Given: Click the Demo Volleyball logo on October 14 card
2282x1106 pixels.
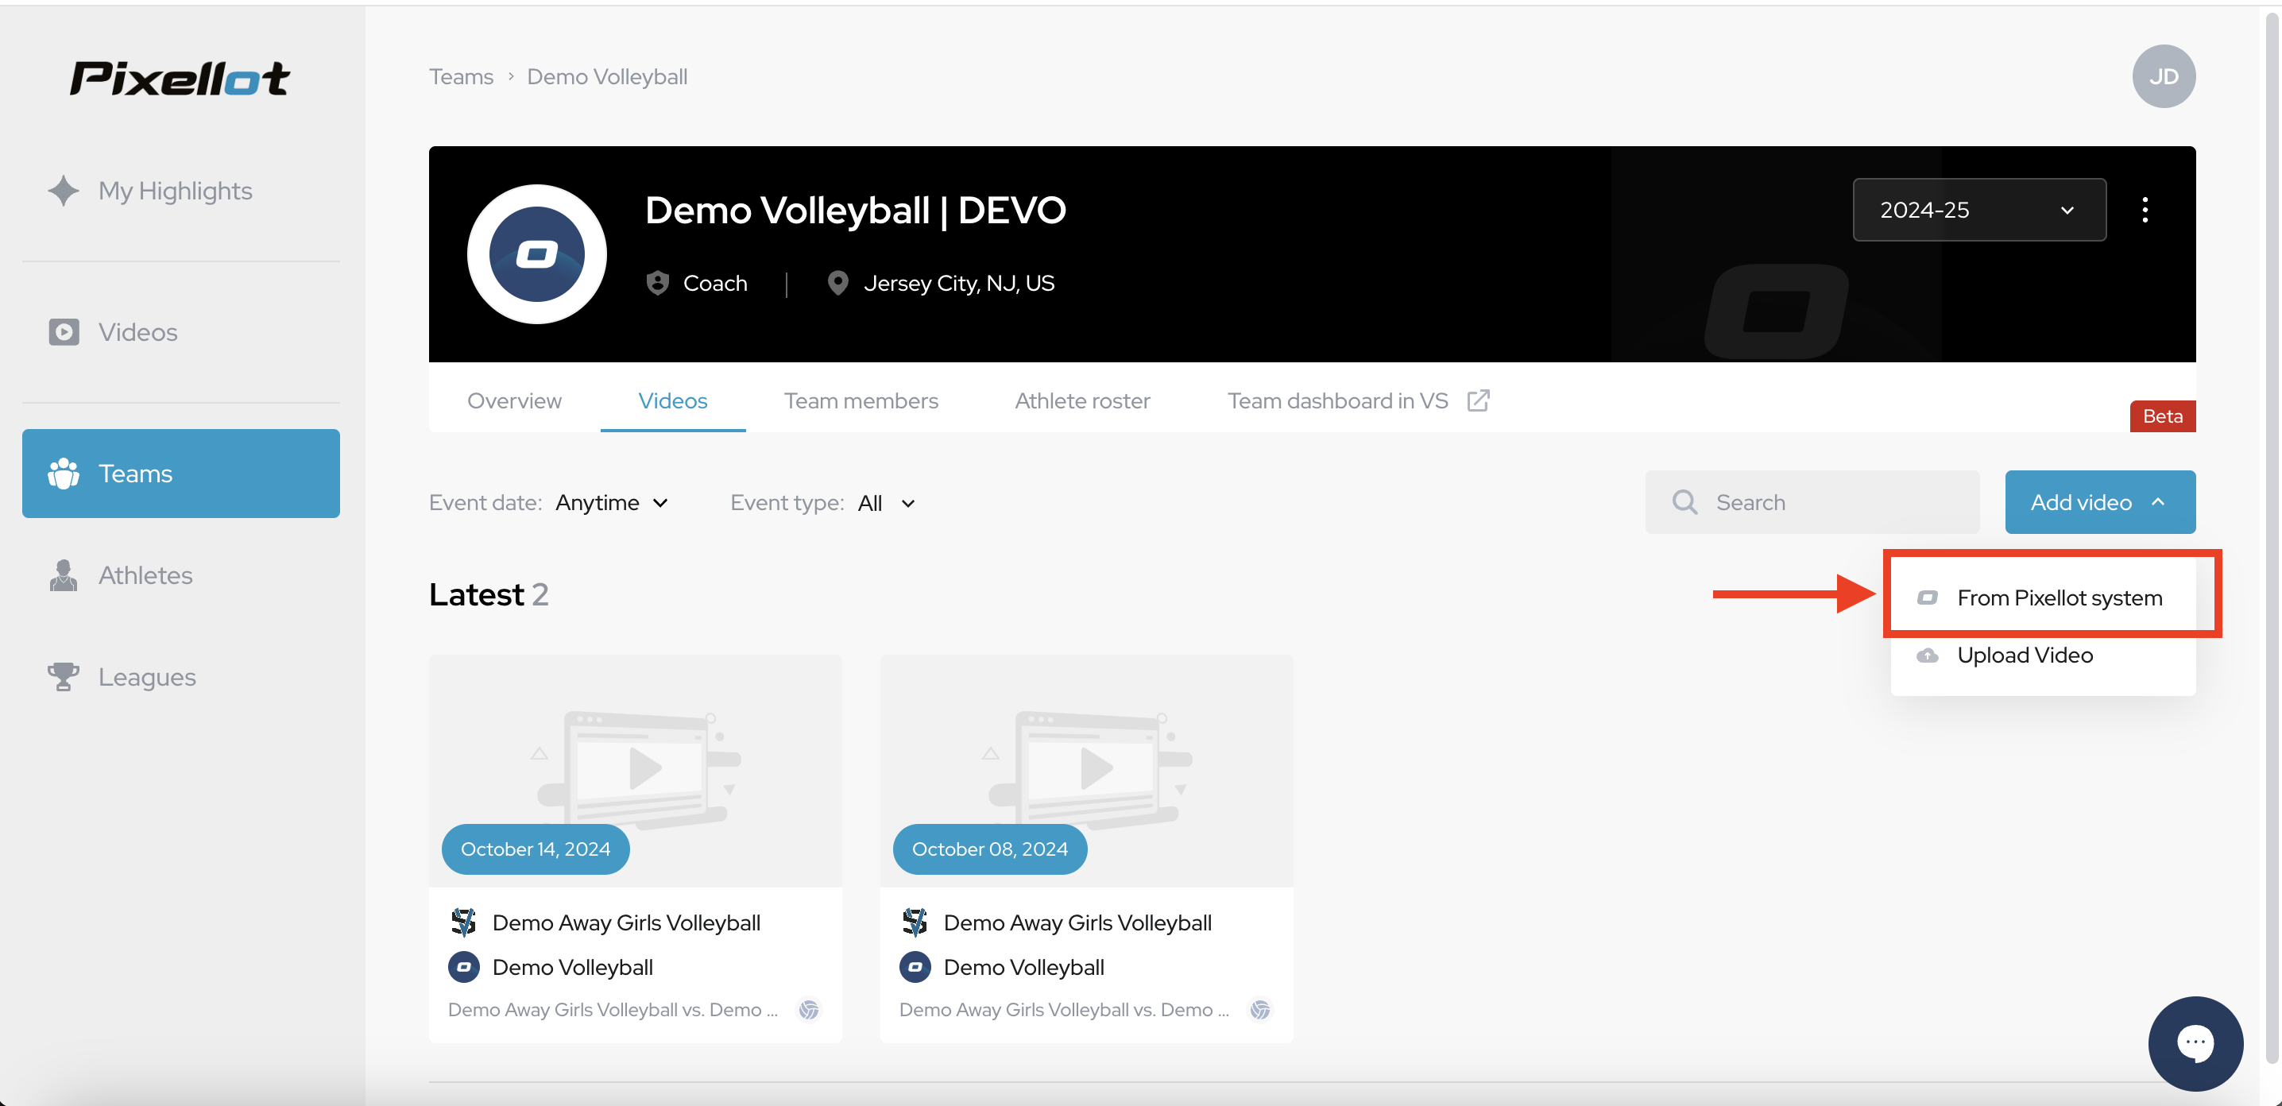Looking at the screenshot, I should [x=463, y=967].
